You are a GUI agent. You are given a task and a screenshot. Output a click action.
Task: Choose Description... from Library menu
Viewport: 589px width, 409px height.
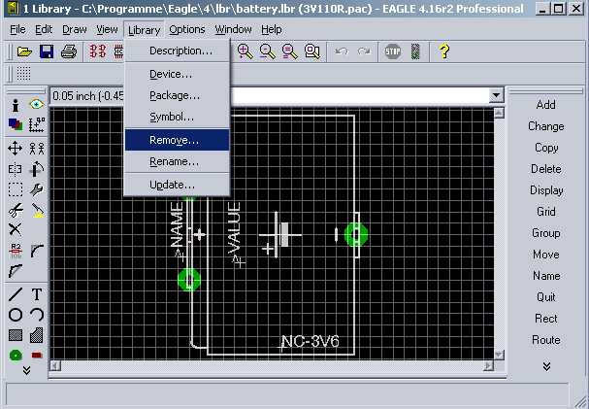[x=177, y=51]
